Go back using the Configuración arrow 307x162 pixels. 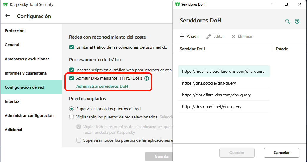click(x=8, y=16)
